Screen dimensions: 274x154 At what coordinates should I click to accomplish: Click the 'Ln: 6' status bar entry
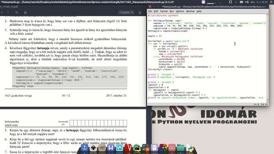[x=256, y=104]
